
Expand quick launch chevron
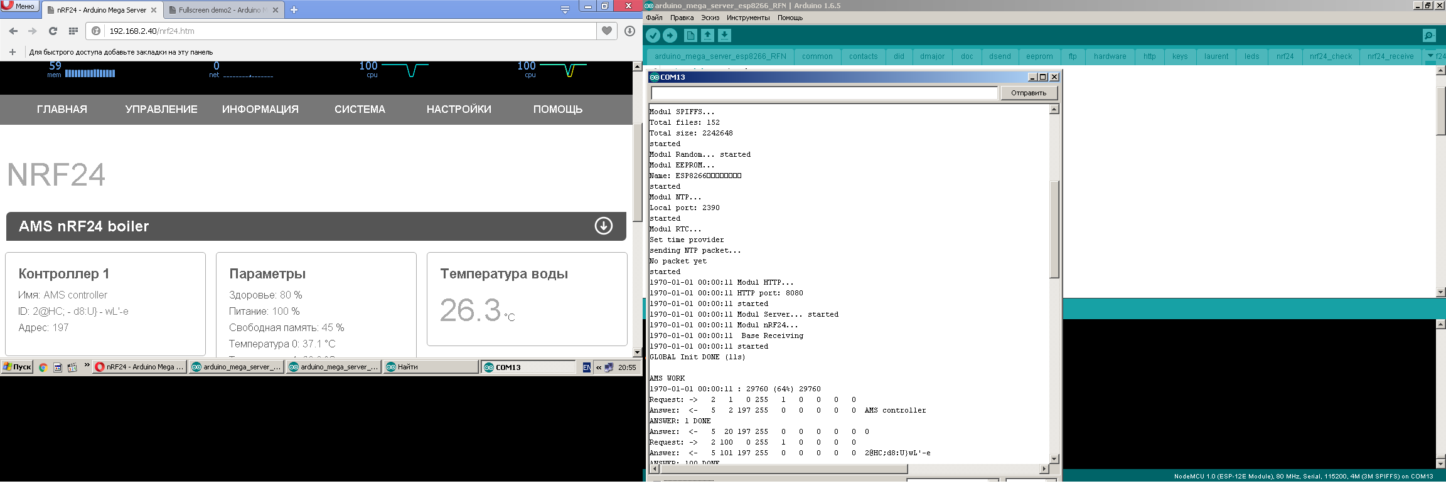[87, 365]
